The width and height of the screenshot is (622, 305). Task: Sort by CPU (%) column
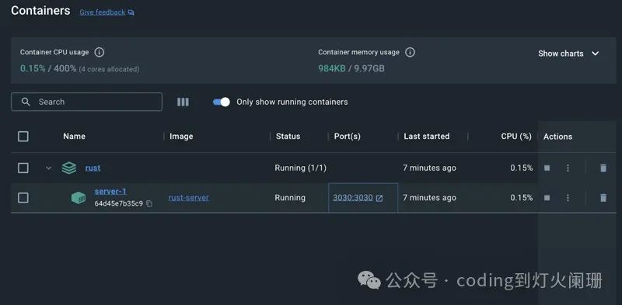[516, 137]
